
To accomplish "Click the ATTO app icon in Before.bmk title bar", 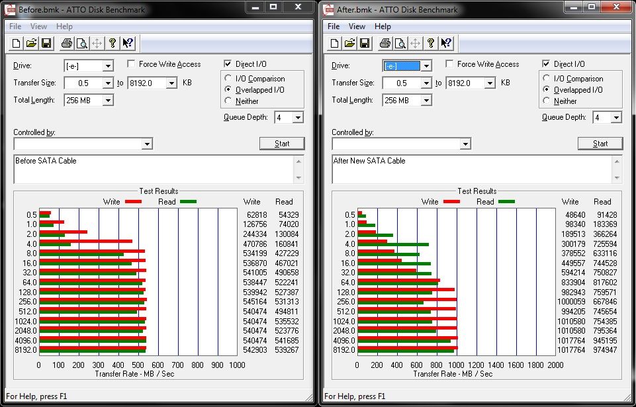I will point(10,10).
